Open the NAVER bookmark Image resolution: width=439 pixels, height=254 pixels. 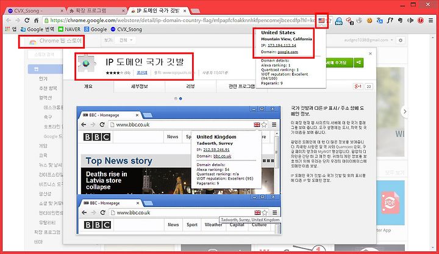pyautogui.click(x=70, y=29)
